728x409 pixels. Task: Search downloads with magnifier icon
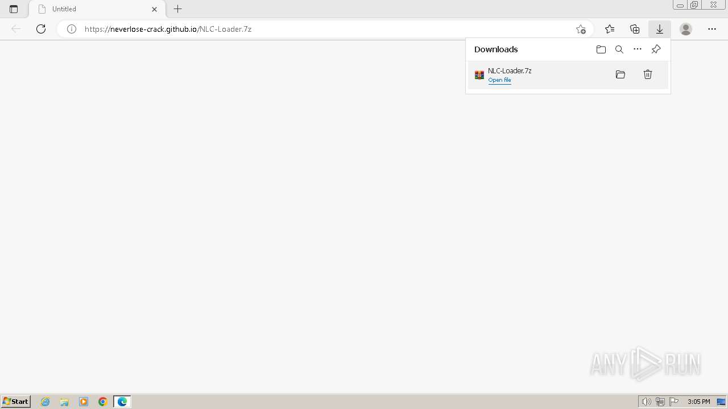pyautogui.click(x=619, y=49)
